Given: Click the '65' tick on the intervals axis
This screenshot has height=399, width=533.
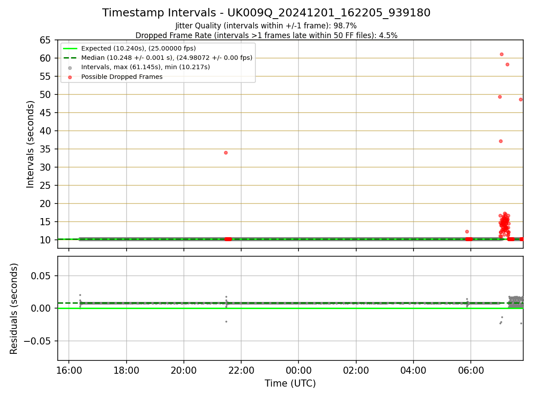Looking at the screenshot, I should 46,40.
